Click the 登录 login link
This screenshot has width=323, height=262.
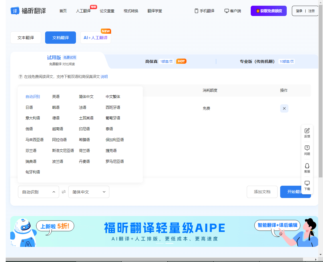[x=299, y=11]
